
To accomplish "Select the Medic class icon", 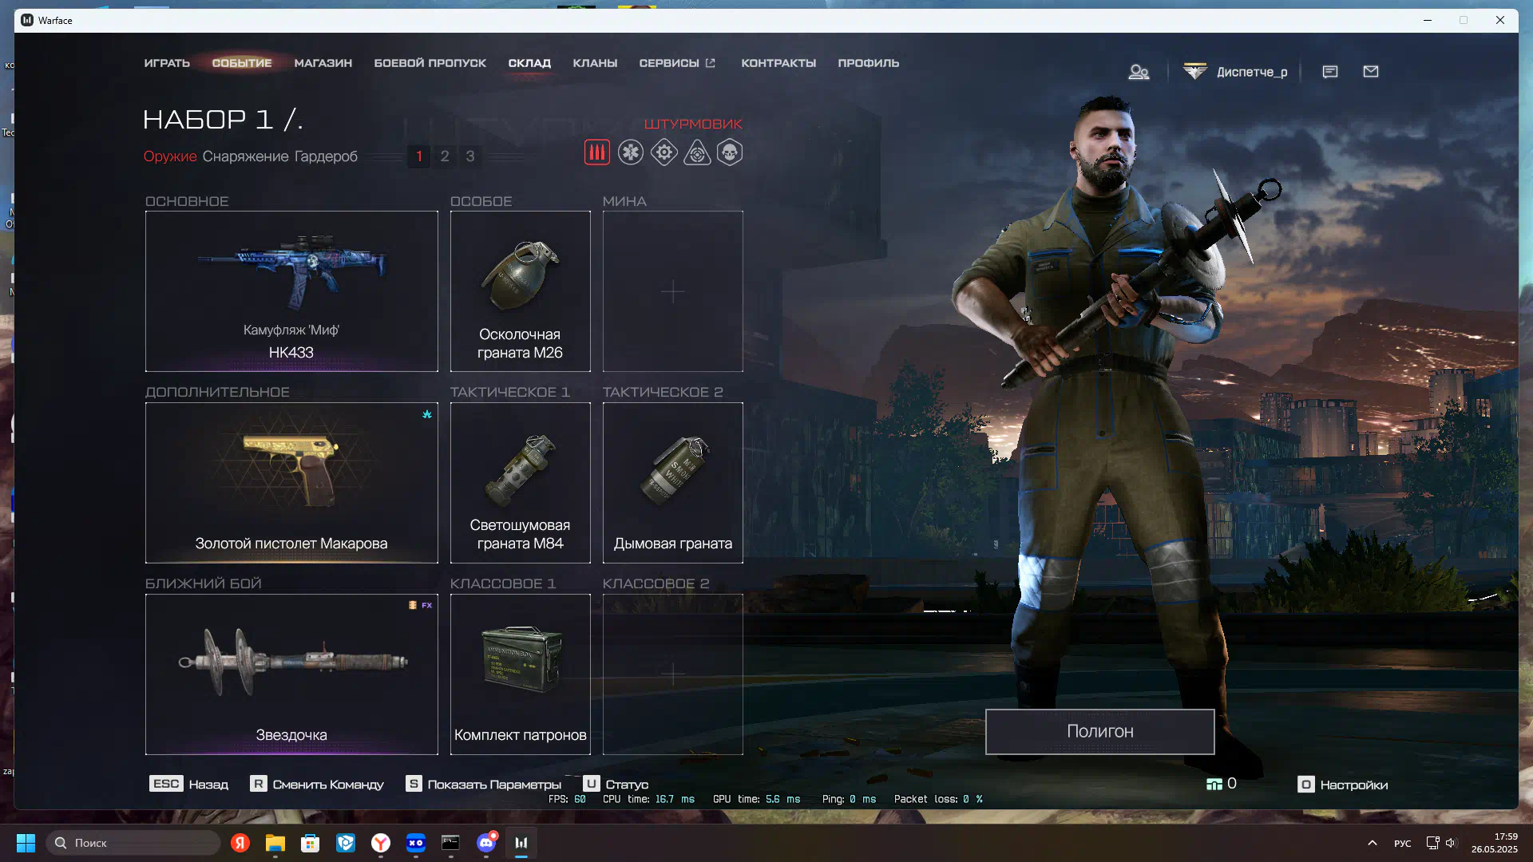I will click(631, 152).
